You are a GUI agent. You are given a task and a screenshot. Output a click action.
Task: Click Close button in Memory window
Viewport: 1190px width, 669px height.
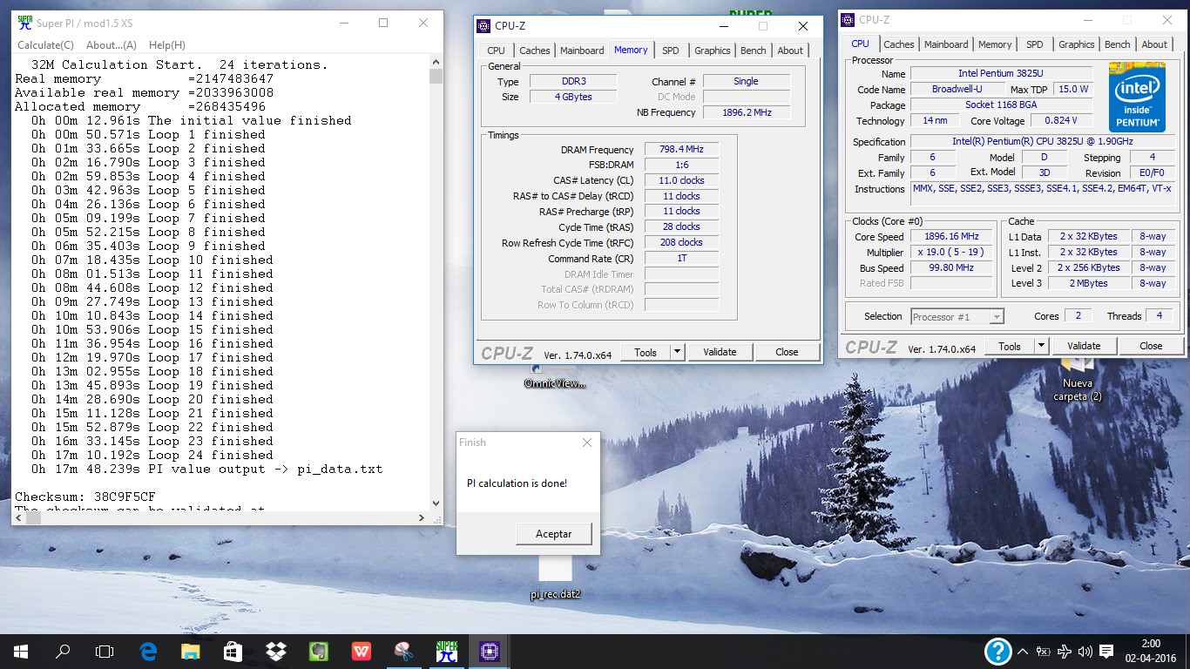[x=787, y=352]
